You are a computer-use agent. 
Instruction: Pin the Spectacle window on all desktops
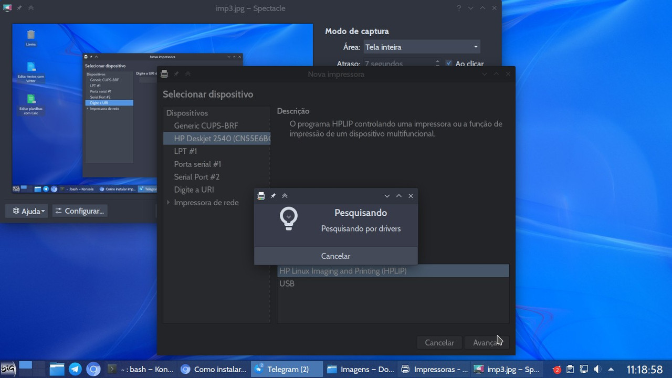(19, 8)
